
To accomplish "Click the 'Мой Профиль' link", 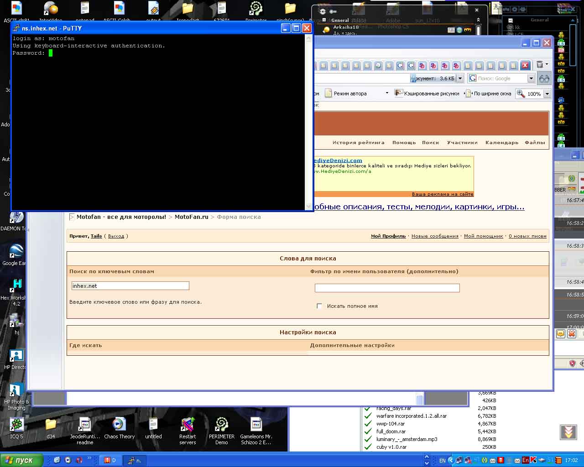I will (388, 236).
